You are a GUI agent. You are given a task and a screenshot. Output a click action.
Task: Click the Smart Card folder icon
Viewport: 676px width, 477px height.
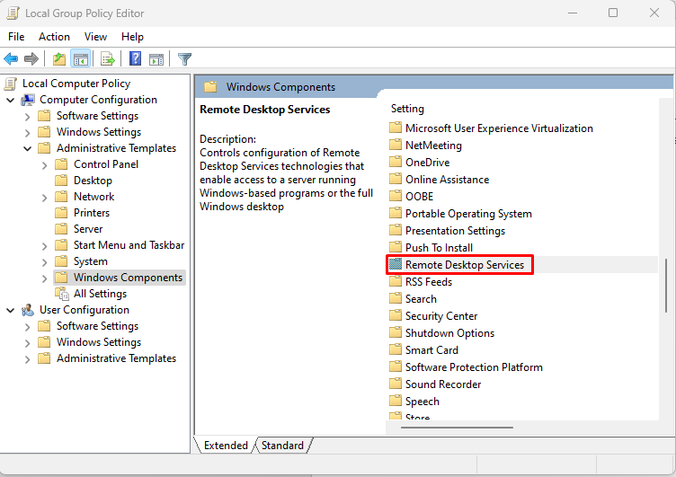pos(396,349)
